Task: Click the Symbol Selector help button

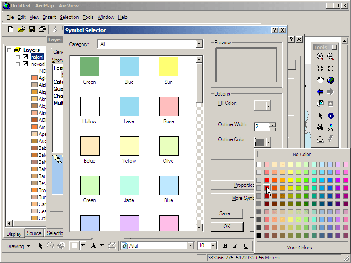Action: click(275, 30)
